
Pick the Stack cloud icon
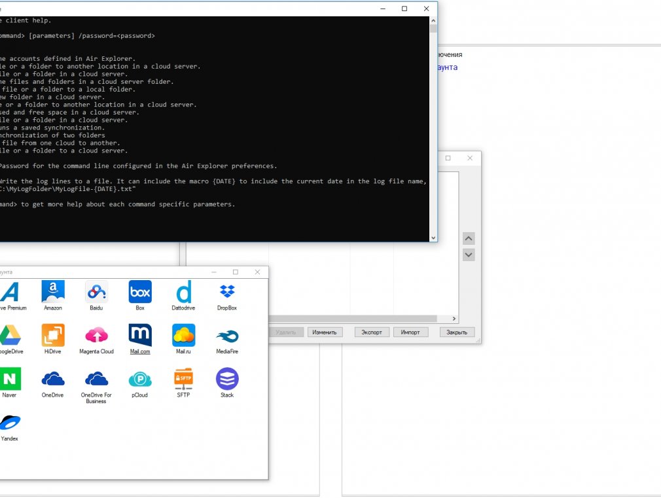[x=227, y=379]
